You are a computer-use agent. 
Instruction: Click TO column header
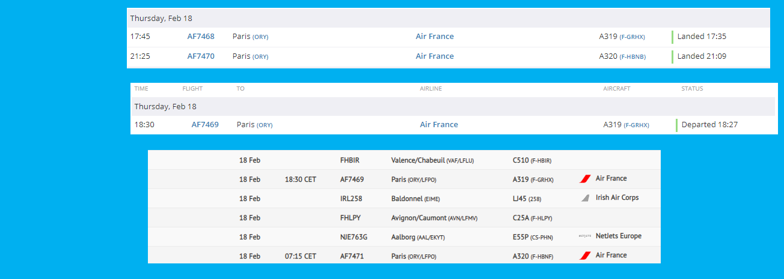(x=240, y=89)
